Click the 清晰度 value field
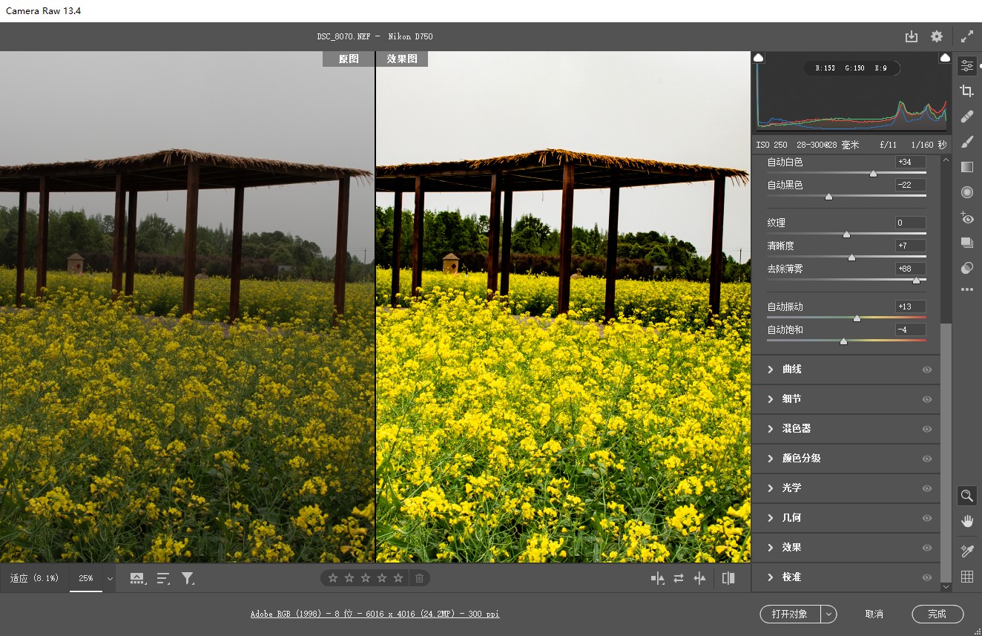This screenshot has width=982, height=636. click(910, 246)
